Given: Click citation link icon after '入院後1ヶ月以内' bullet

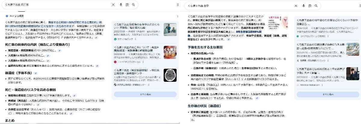Looking at the screenshot, I should pyautogui.click(x=48, y=55).
